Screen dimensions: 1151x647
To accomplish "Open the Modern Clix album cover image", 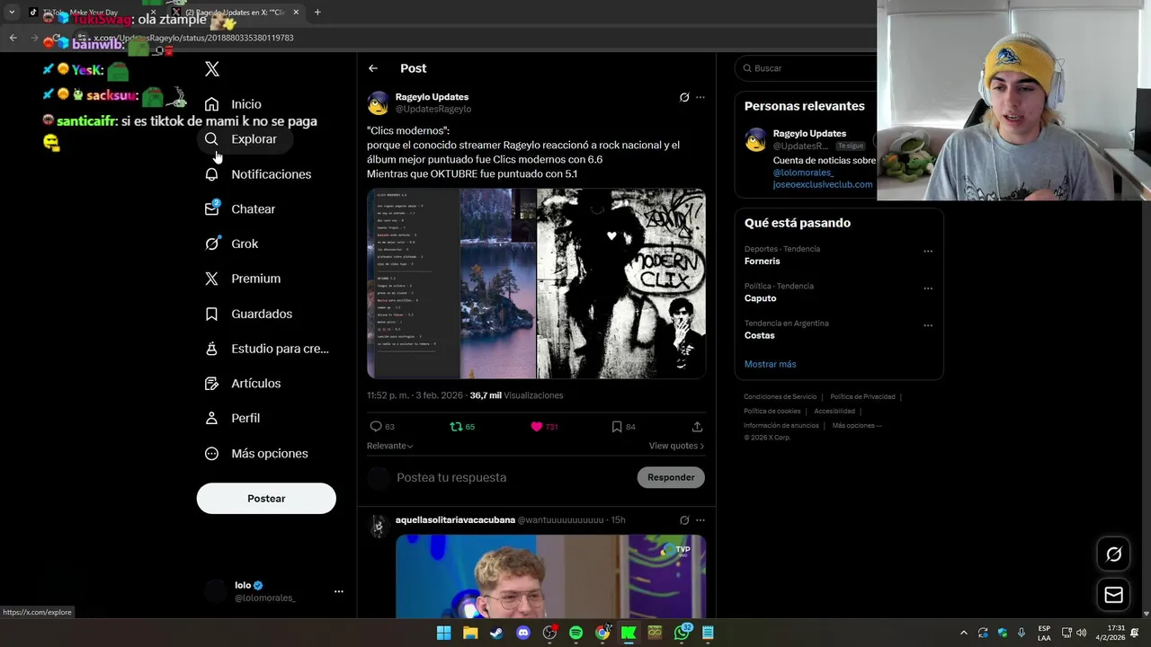I will (x=621, y=284).
